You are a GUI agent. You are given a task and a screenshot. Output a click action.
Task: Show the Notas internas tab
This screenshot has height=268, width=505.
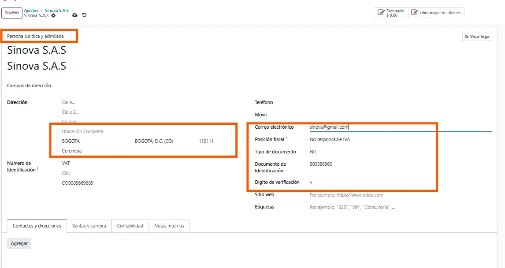169,226
